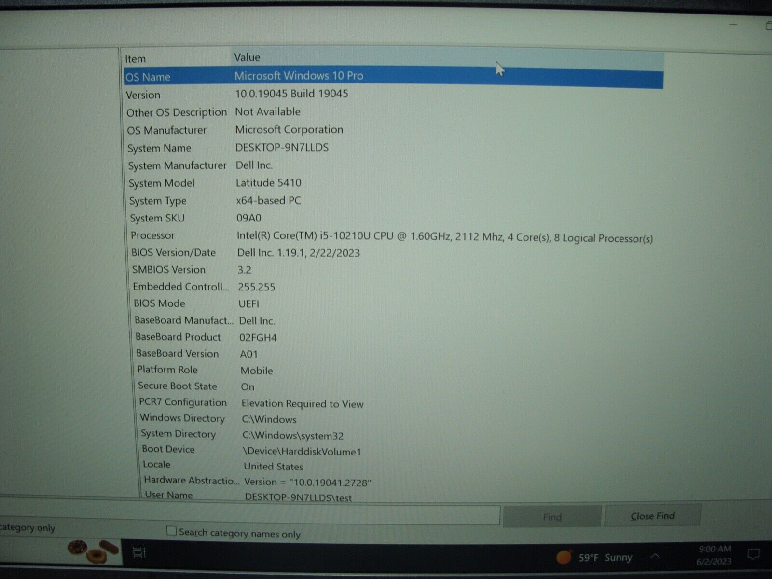Open the notification center icon
Screen dimensions: 772x579
coord(753,555)
